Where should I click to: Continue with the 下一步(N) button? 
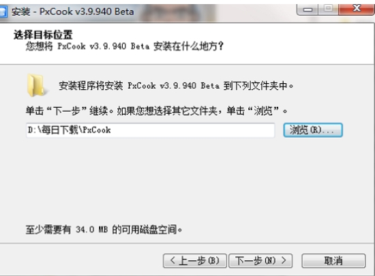pyautogui.click(x=260, y=261)
